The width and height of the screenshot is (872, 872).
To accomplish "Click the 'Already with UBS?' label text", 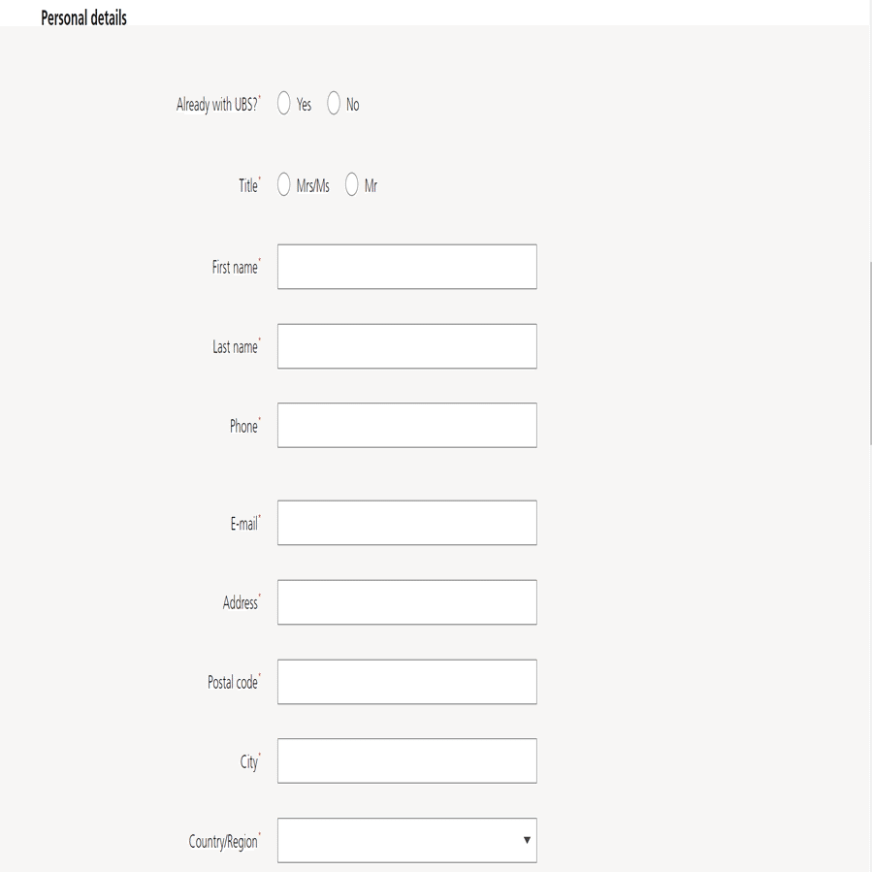I will 217,105.
